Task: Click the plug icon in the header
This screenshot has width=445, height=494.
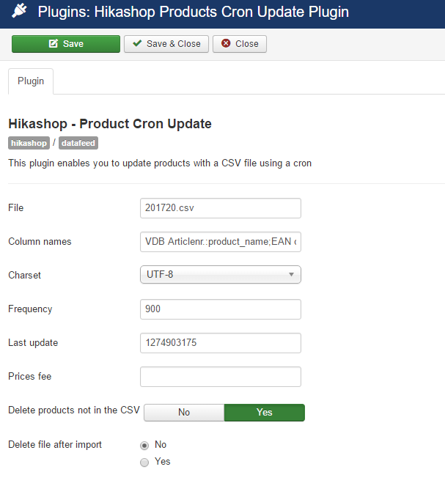Action: click(19, 11)
